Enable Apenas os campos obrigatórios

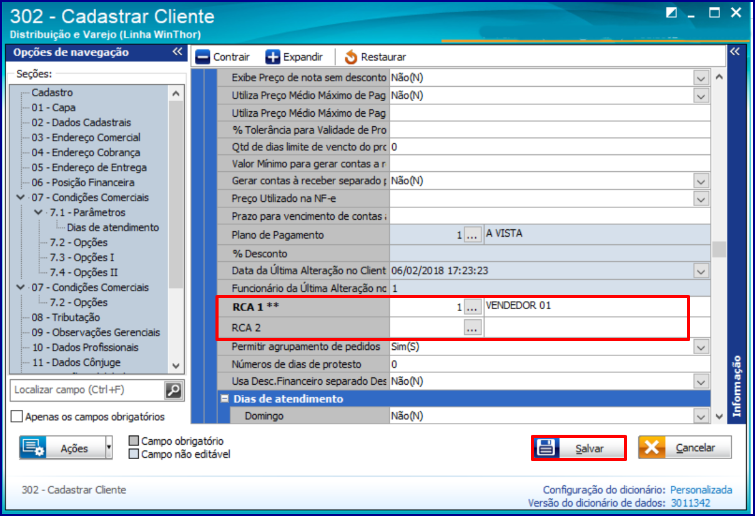tap(17, 417)
